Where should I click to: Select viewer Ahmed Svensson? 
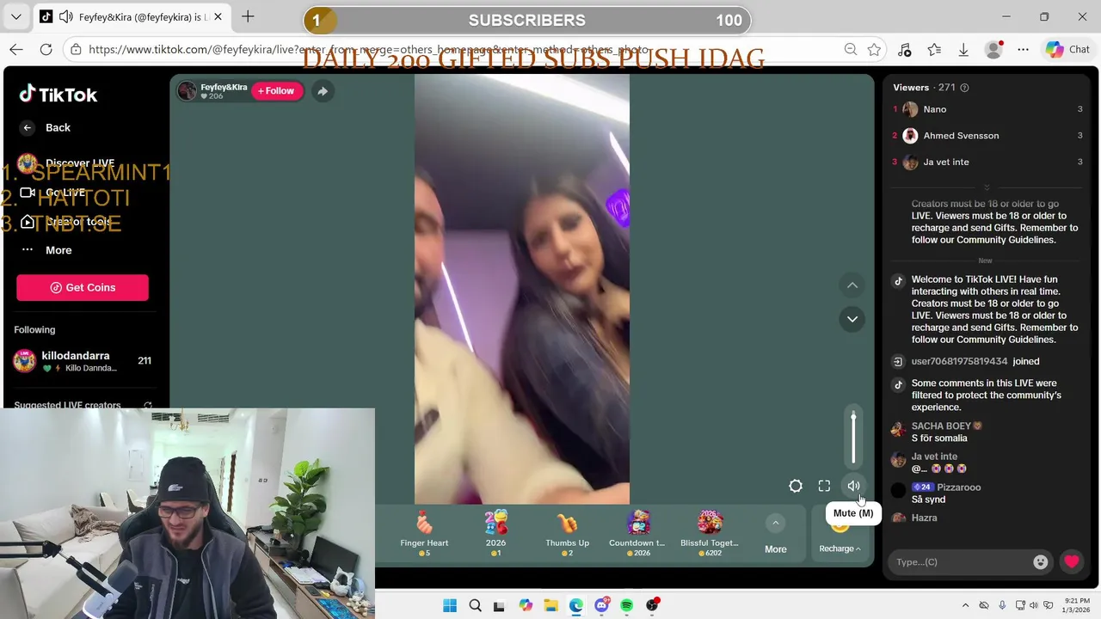pos(987,136)
